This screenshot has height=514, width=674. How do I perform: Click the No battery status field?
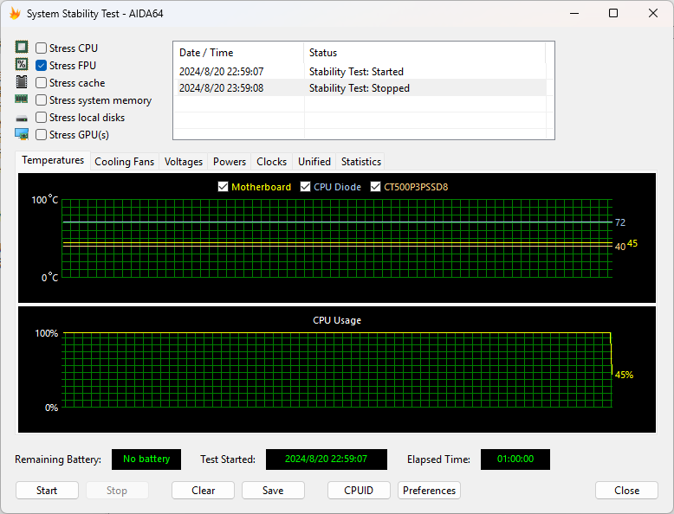pyautogui.click(x=146, y=459)
